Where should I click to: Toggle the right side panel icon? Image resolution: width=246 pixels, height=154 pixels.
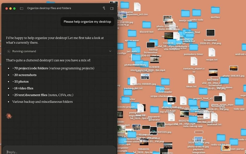[112, 8]
